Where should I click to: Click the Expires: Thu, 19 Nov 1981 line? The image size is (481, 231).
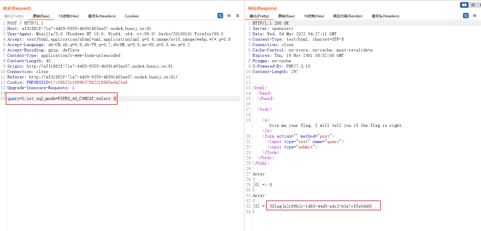pyautogui.click(x=298, y=55)
